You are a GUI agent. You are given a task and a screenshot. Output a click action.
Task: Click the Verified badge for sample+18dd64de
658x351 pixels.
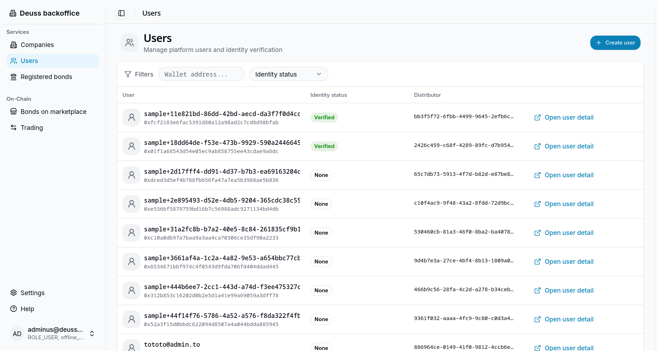click(324, 146)
